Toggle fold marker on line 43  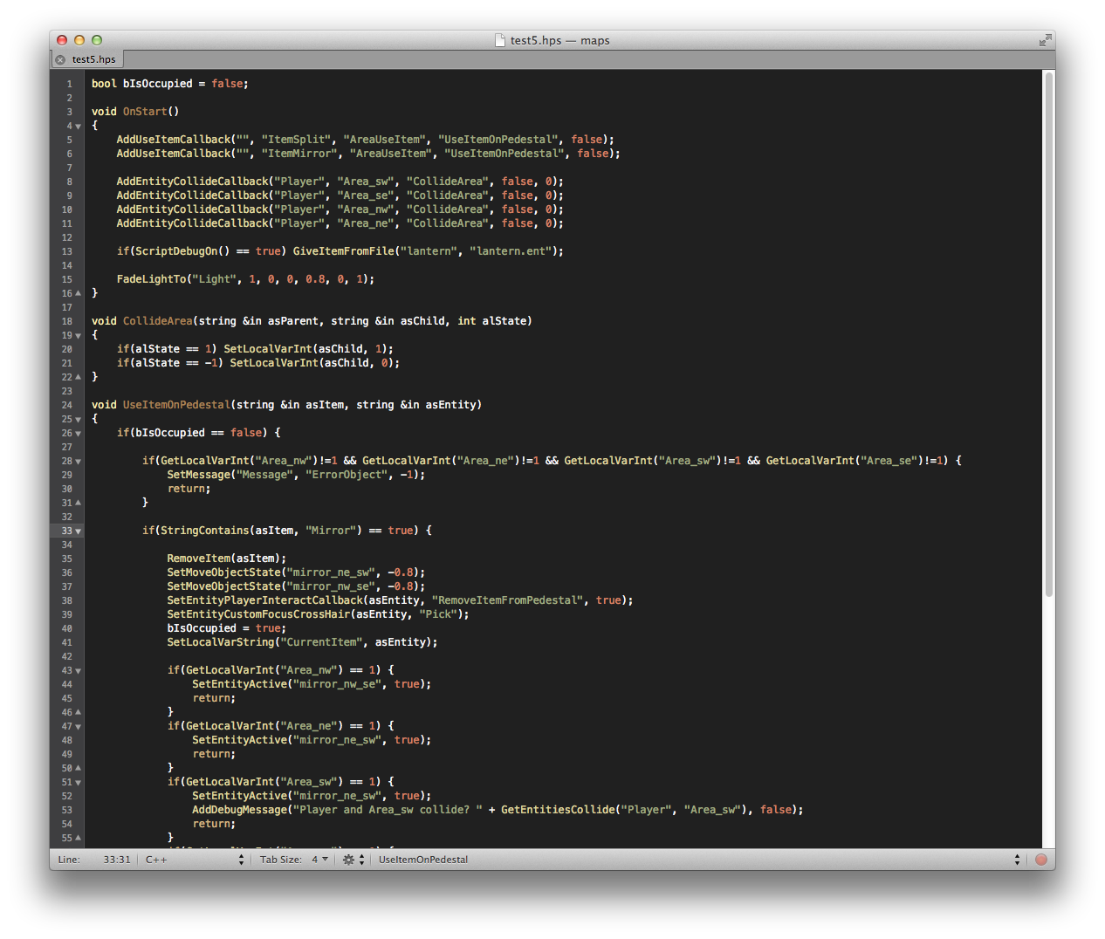[78, 671]
